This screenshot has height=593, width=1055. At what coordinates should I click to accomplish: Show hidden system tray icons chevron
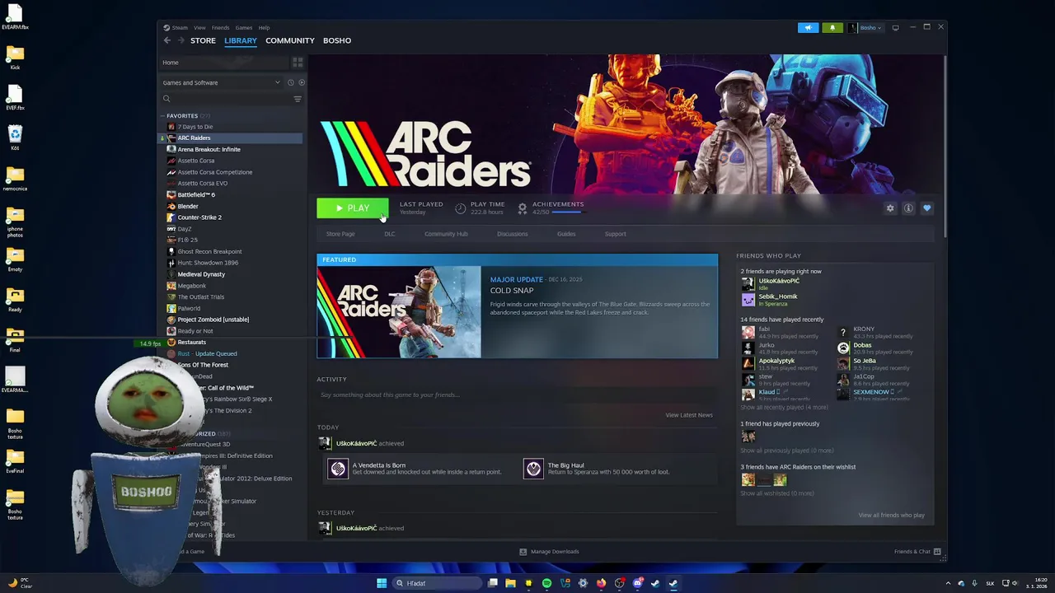[948, 583]
